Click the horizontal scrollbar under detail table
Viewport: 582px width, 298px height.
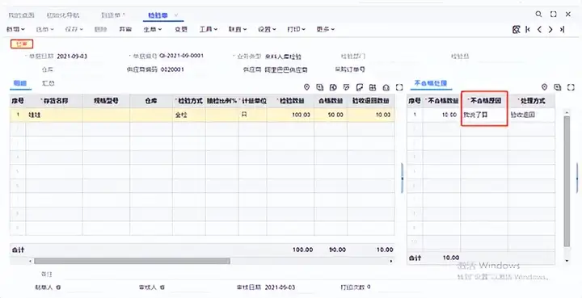[132, 261]
